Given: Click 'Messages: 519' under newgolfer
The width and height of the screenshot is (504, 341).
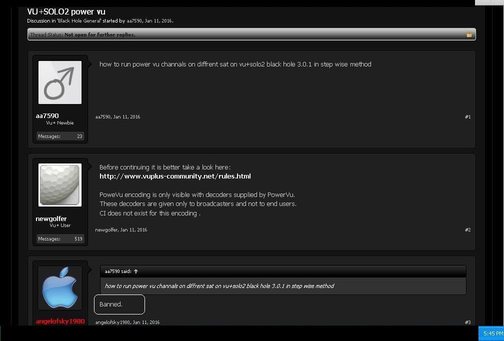Looking at the screenshot, I should pos(60,239).
